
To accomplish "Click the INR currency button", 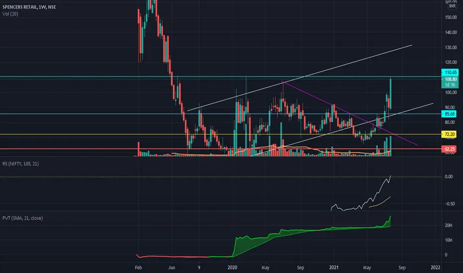I will pos(452,6).
